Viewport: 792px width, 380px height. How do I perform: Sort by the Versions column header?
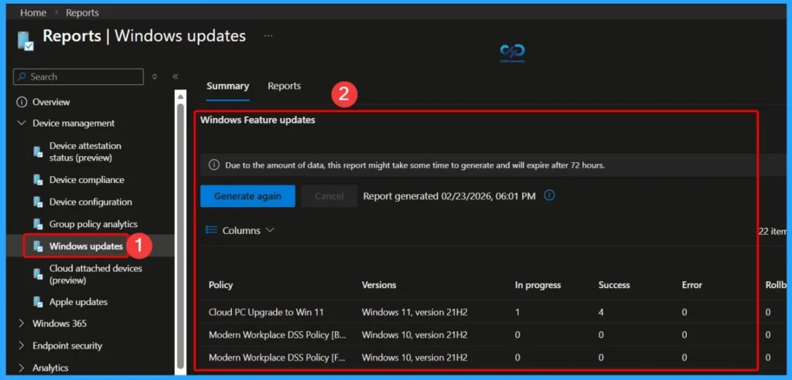pyautogui.click(x=379, y=285)
